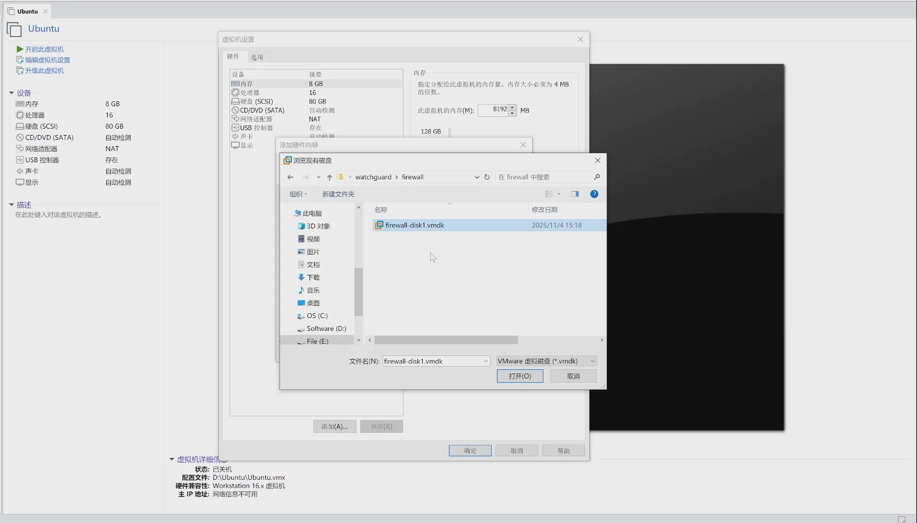Open Software (D:) drive in sidebar

[x=326, y=329]
